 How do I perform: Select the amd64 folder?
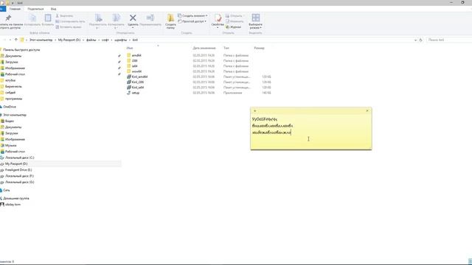pyautogui.click(x=136, y=55)
